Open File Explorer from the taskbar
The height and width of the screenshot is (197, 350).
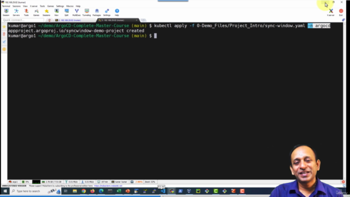click(x=74, y=191)
